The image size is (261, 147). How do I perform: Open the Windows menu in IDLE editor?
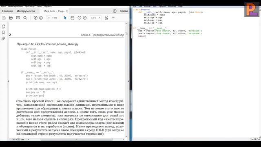tap(172, 7)
